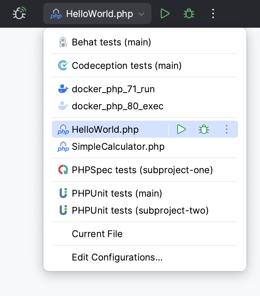Viewport: 260px width, 296px height.
Task: Open the toolbar kebab menu with three dots
Action: [x=213, y=13]
